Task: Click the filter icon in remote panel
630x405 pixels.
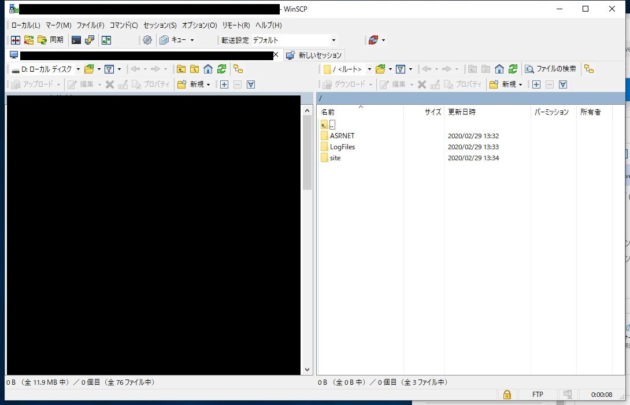Action: (400, 69)
